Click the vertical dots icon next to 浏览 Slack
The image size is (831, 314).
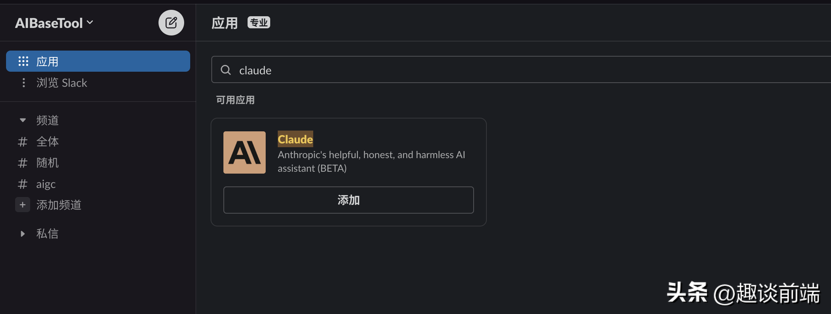tap(23, 83)
